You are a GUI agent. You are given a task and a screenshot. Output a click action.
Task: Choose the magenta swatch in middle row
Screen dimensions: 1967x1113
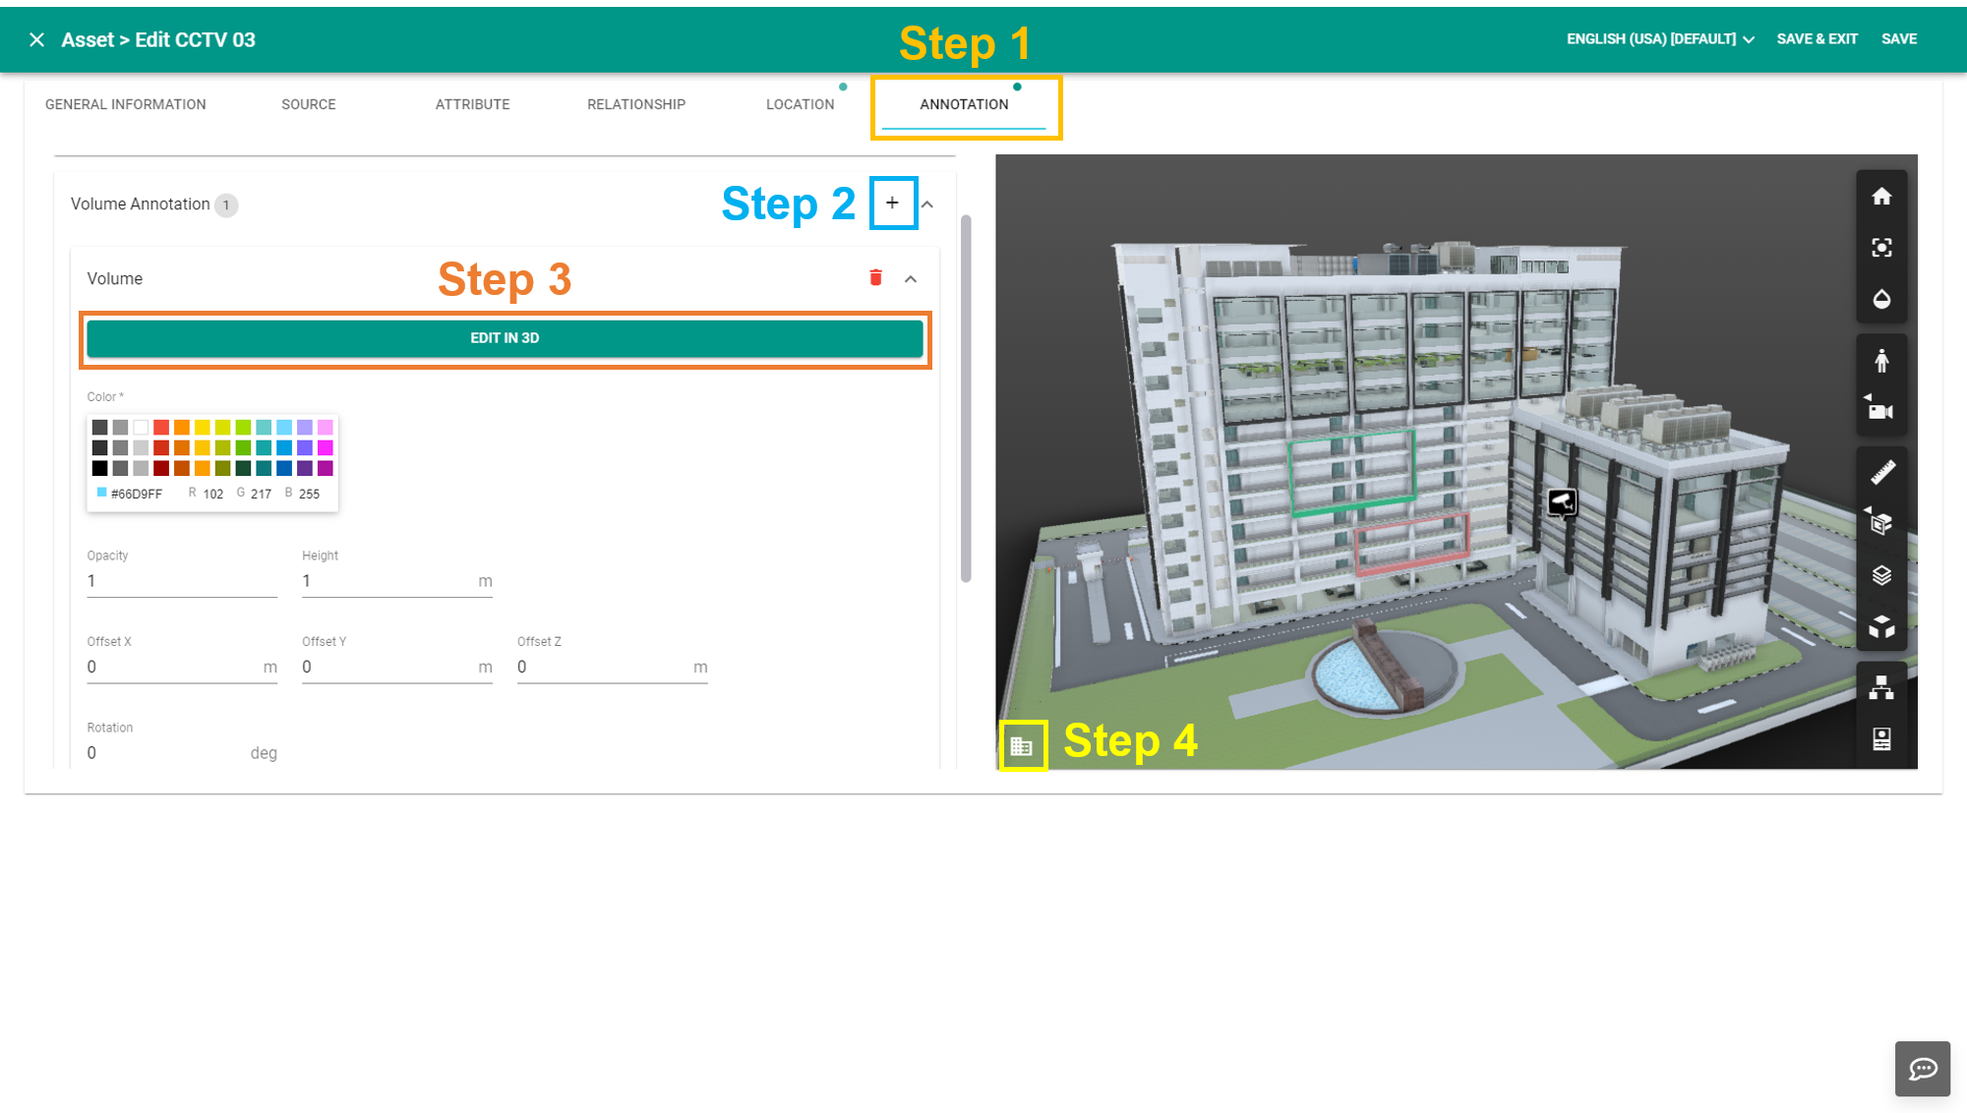326,447
